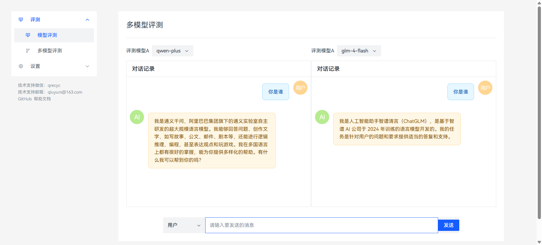Image resolution: width=542 pixels, height=245 pixels.
Task: Open the 帮助文档 link
Action: coord(42,99)
